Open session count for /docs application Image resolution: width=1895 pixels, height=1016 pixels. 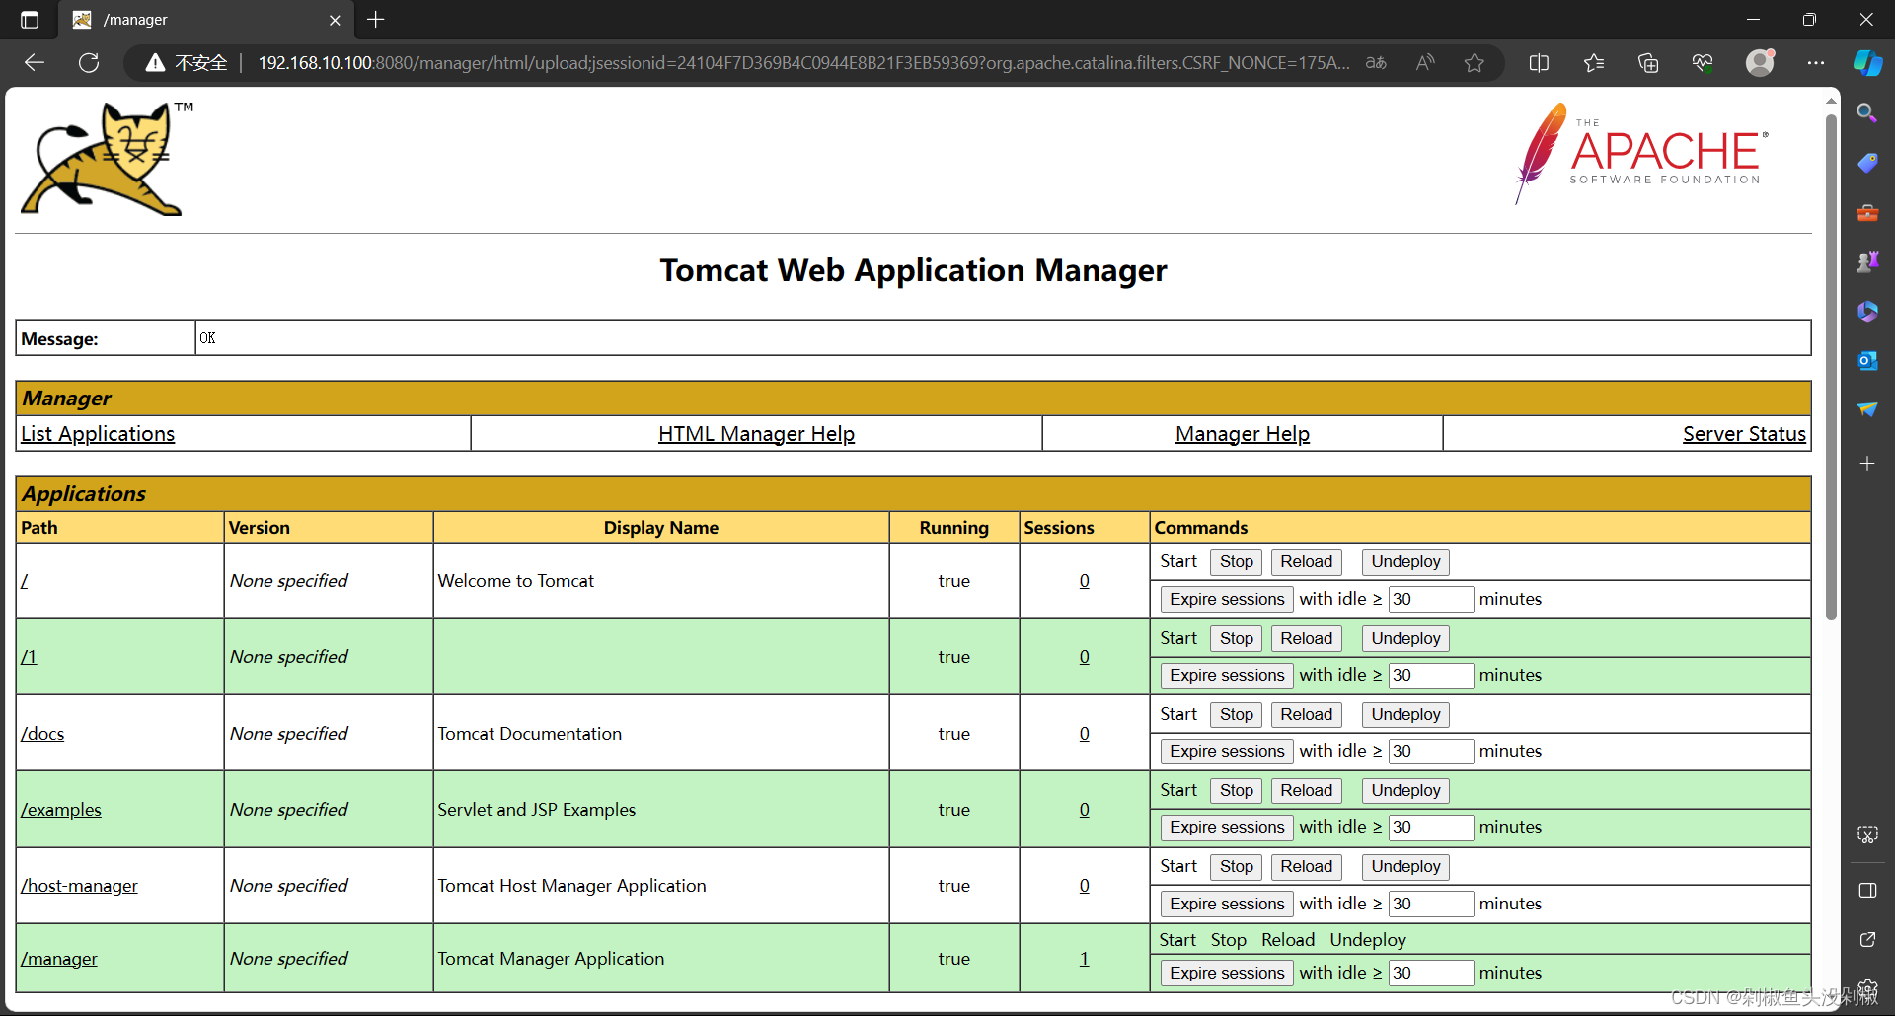click(1084, 734)
